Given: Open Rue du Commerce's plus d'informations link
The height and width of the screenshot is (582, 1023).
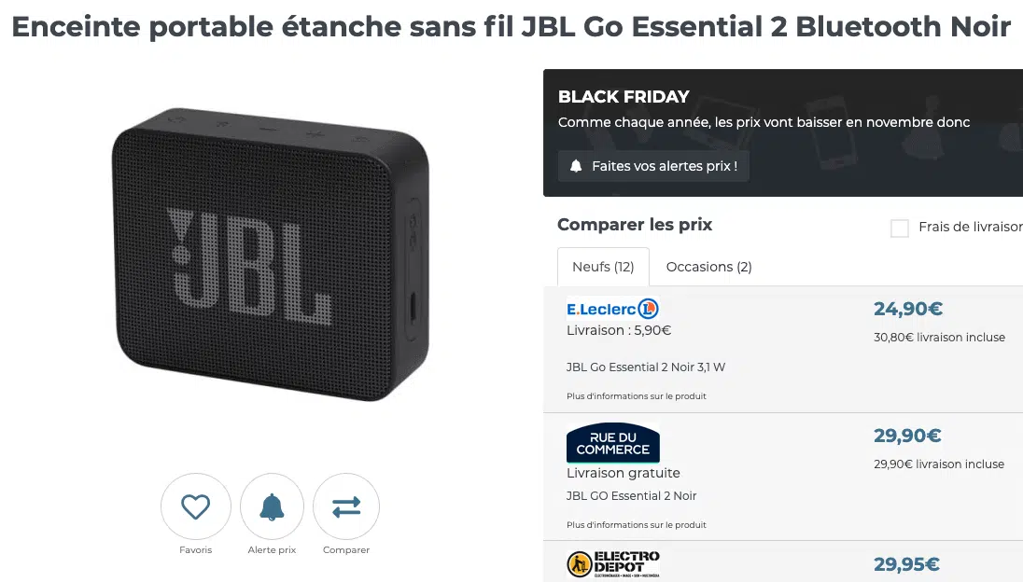Looking at the screenshot, I should point(637,524).
